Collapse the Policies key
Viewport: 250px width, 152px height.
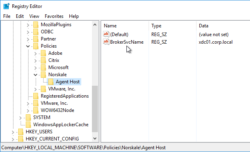tap(28, 46)
